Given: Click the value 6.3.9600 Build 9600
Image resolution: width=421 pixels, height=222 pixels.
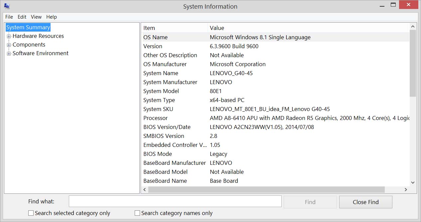Looking at the screenshot, I should click(x=234, y=46).
